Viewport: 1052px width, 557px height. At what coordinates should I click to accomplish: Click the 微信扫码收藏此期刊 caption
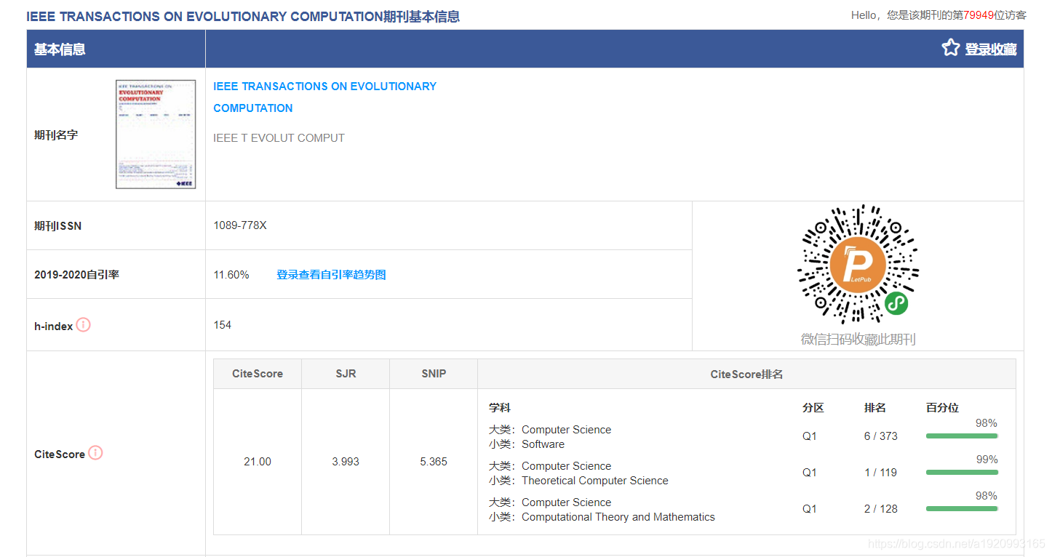[x=858, y=339]
